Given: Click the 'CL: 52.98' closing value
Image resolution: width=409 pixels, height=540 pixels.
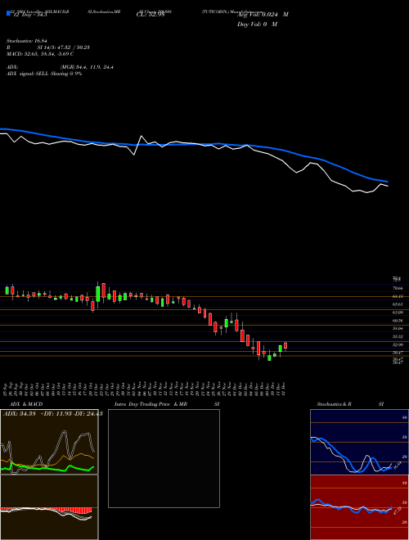Looking at the screenshot, I should [151, 15].
